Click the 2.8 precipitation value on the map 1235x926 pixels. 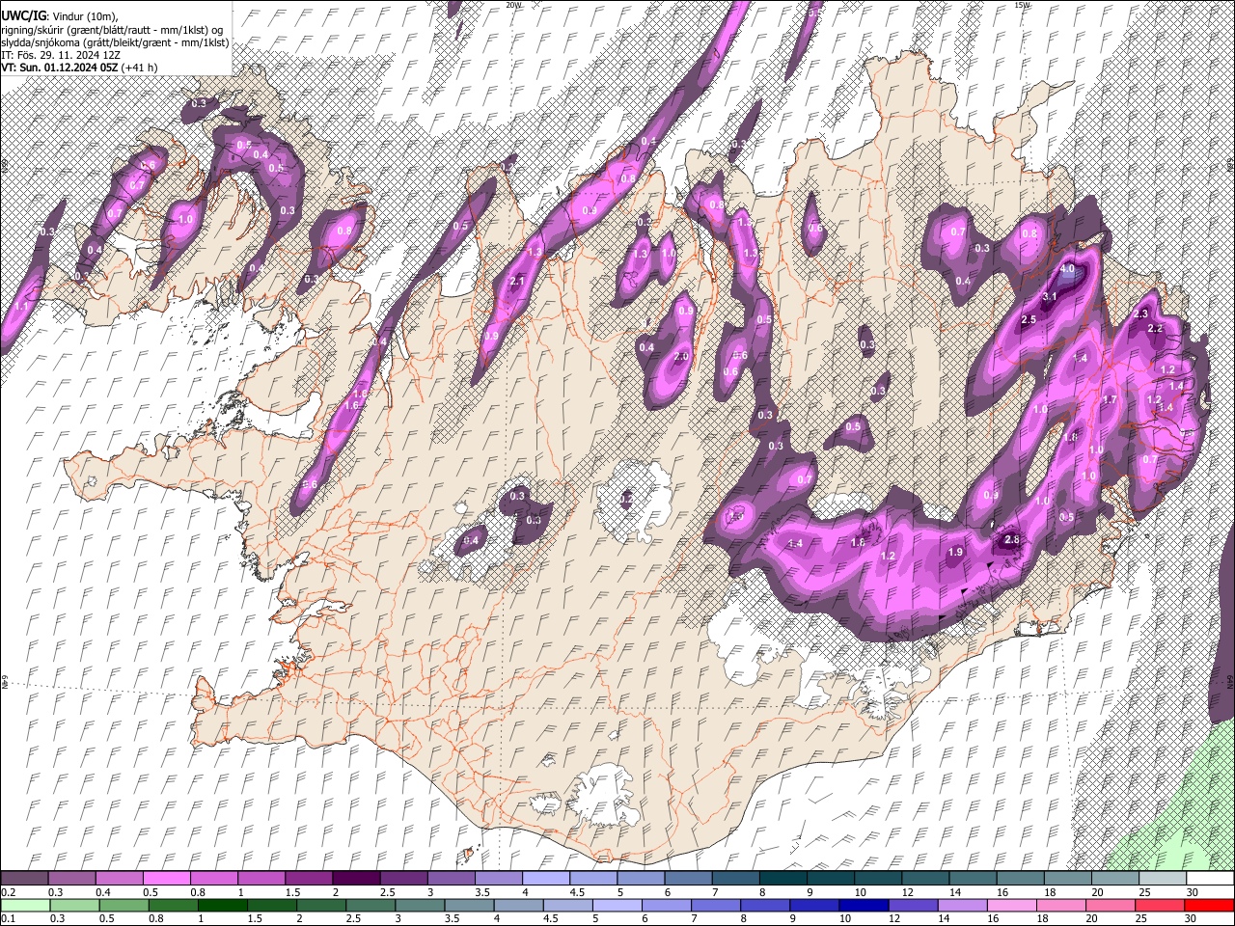point(1012,540)
